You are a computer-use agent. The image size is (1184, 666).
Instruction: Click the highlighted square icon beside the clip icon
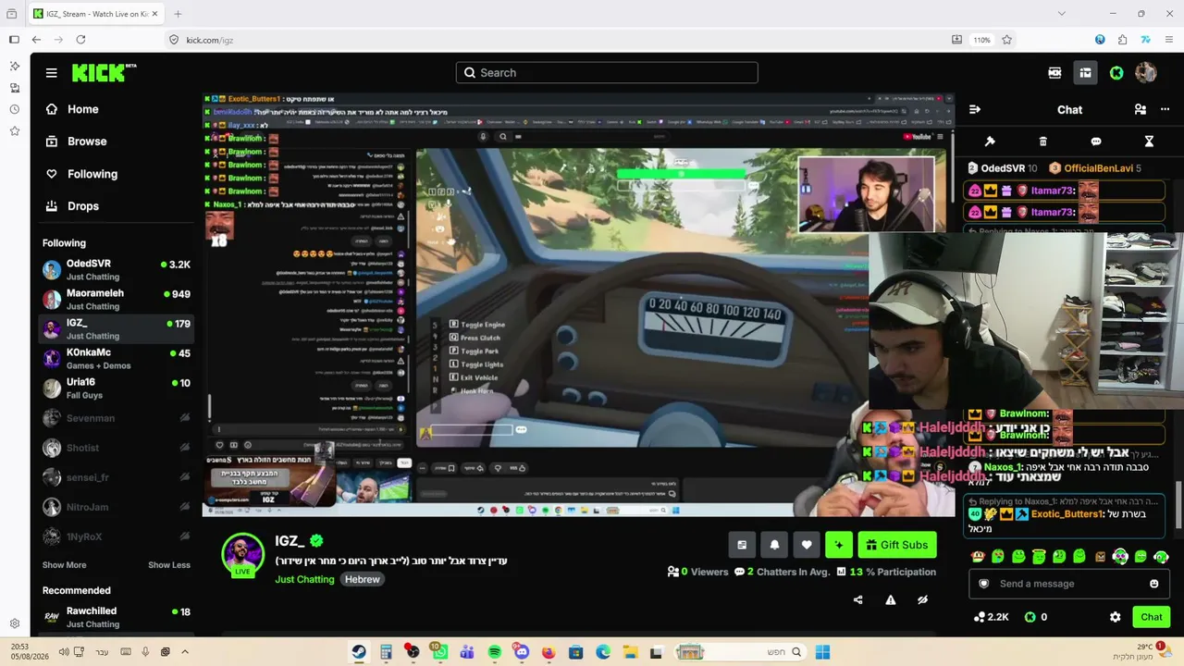point(1085,73)
